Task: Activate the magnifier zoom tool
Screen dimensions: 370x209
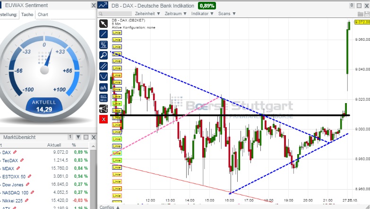Action: click(x=103, y=55)
